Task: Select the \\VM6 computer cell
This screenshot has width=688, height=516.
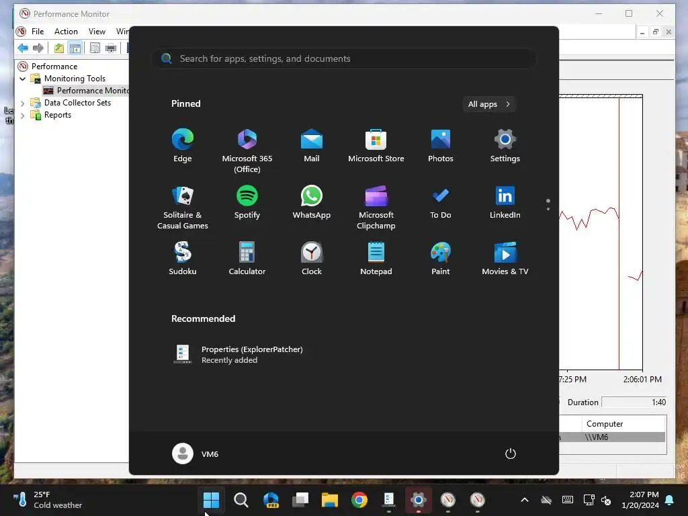Action: [623, 437]
